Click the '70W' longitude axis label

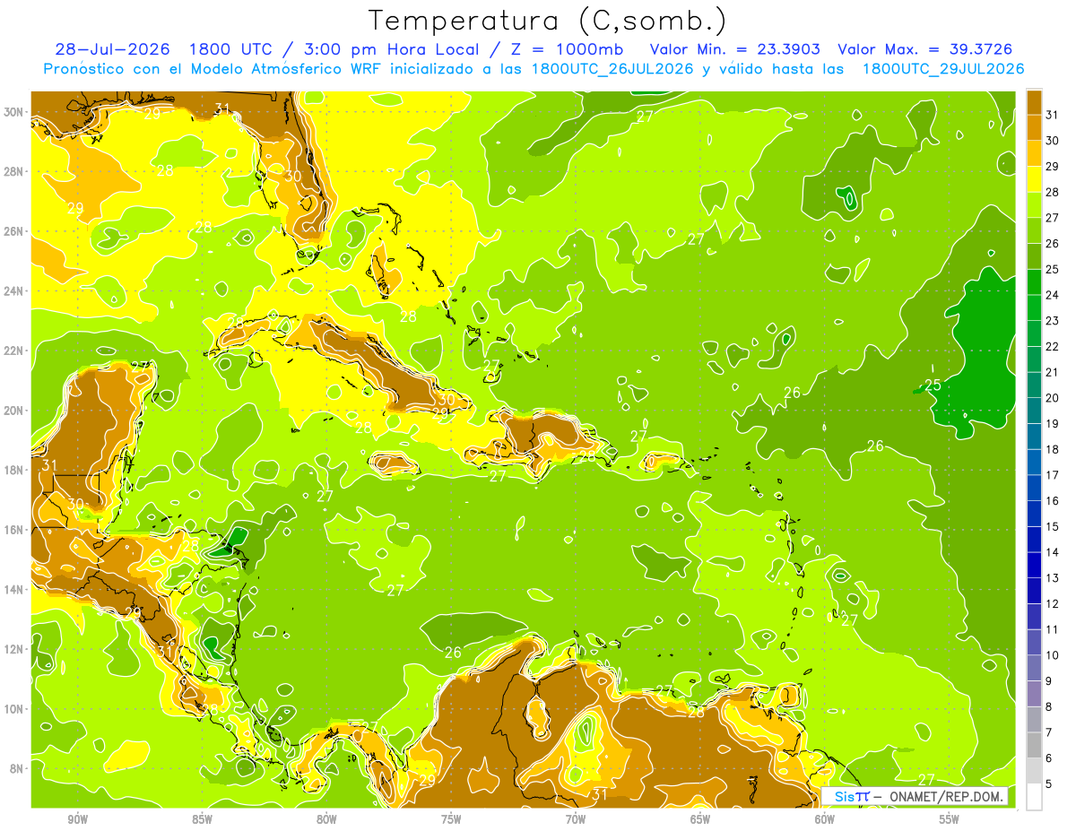tap(576, 819)
